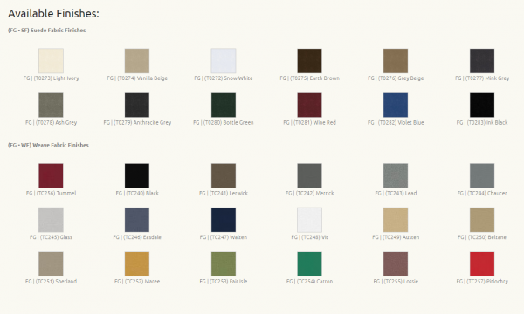Pick the Lerwick weave color square
The image size is (524, 314).
click(x=224, y=175)
